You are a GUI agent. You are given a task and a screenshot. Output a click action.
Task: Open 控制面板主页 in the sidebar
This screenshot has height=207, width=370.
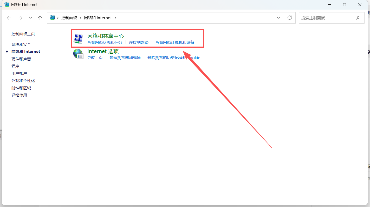23,34
